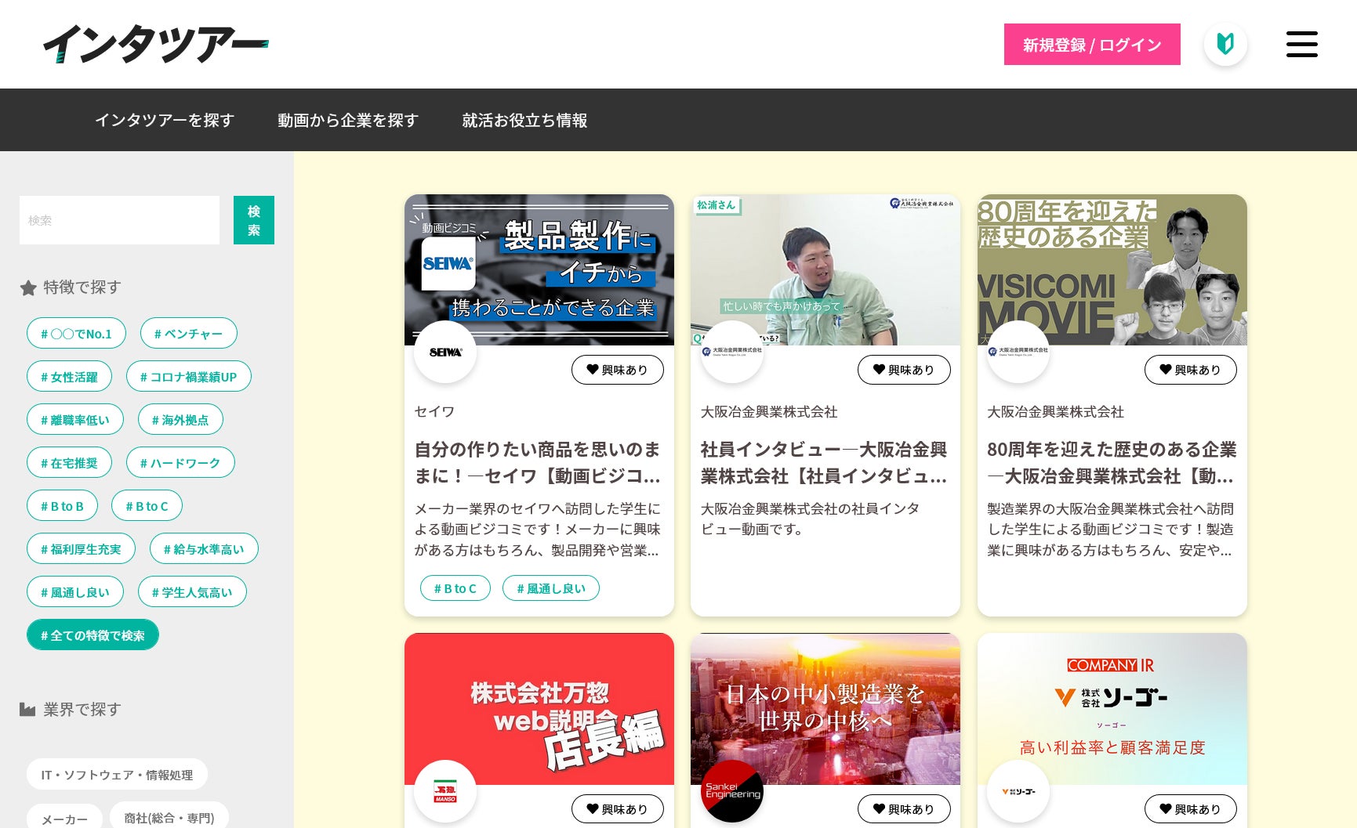The width and height of the screenshot is (1357, 828).
Task: Click 大阪冶金興業株式会社 on 社員インタビュー card
Action: click(769, 411)
